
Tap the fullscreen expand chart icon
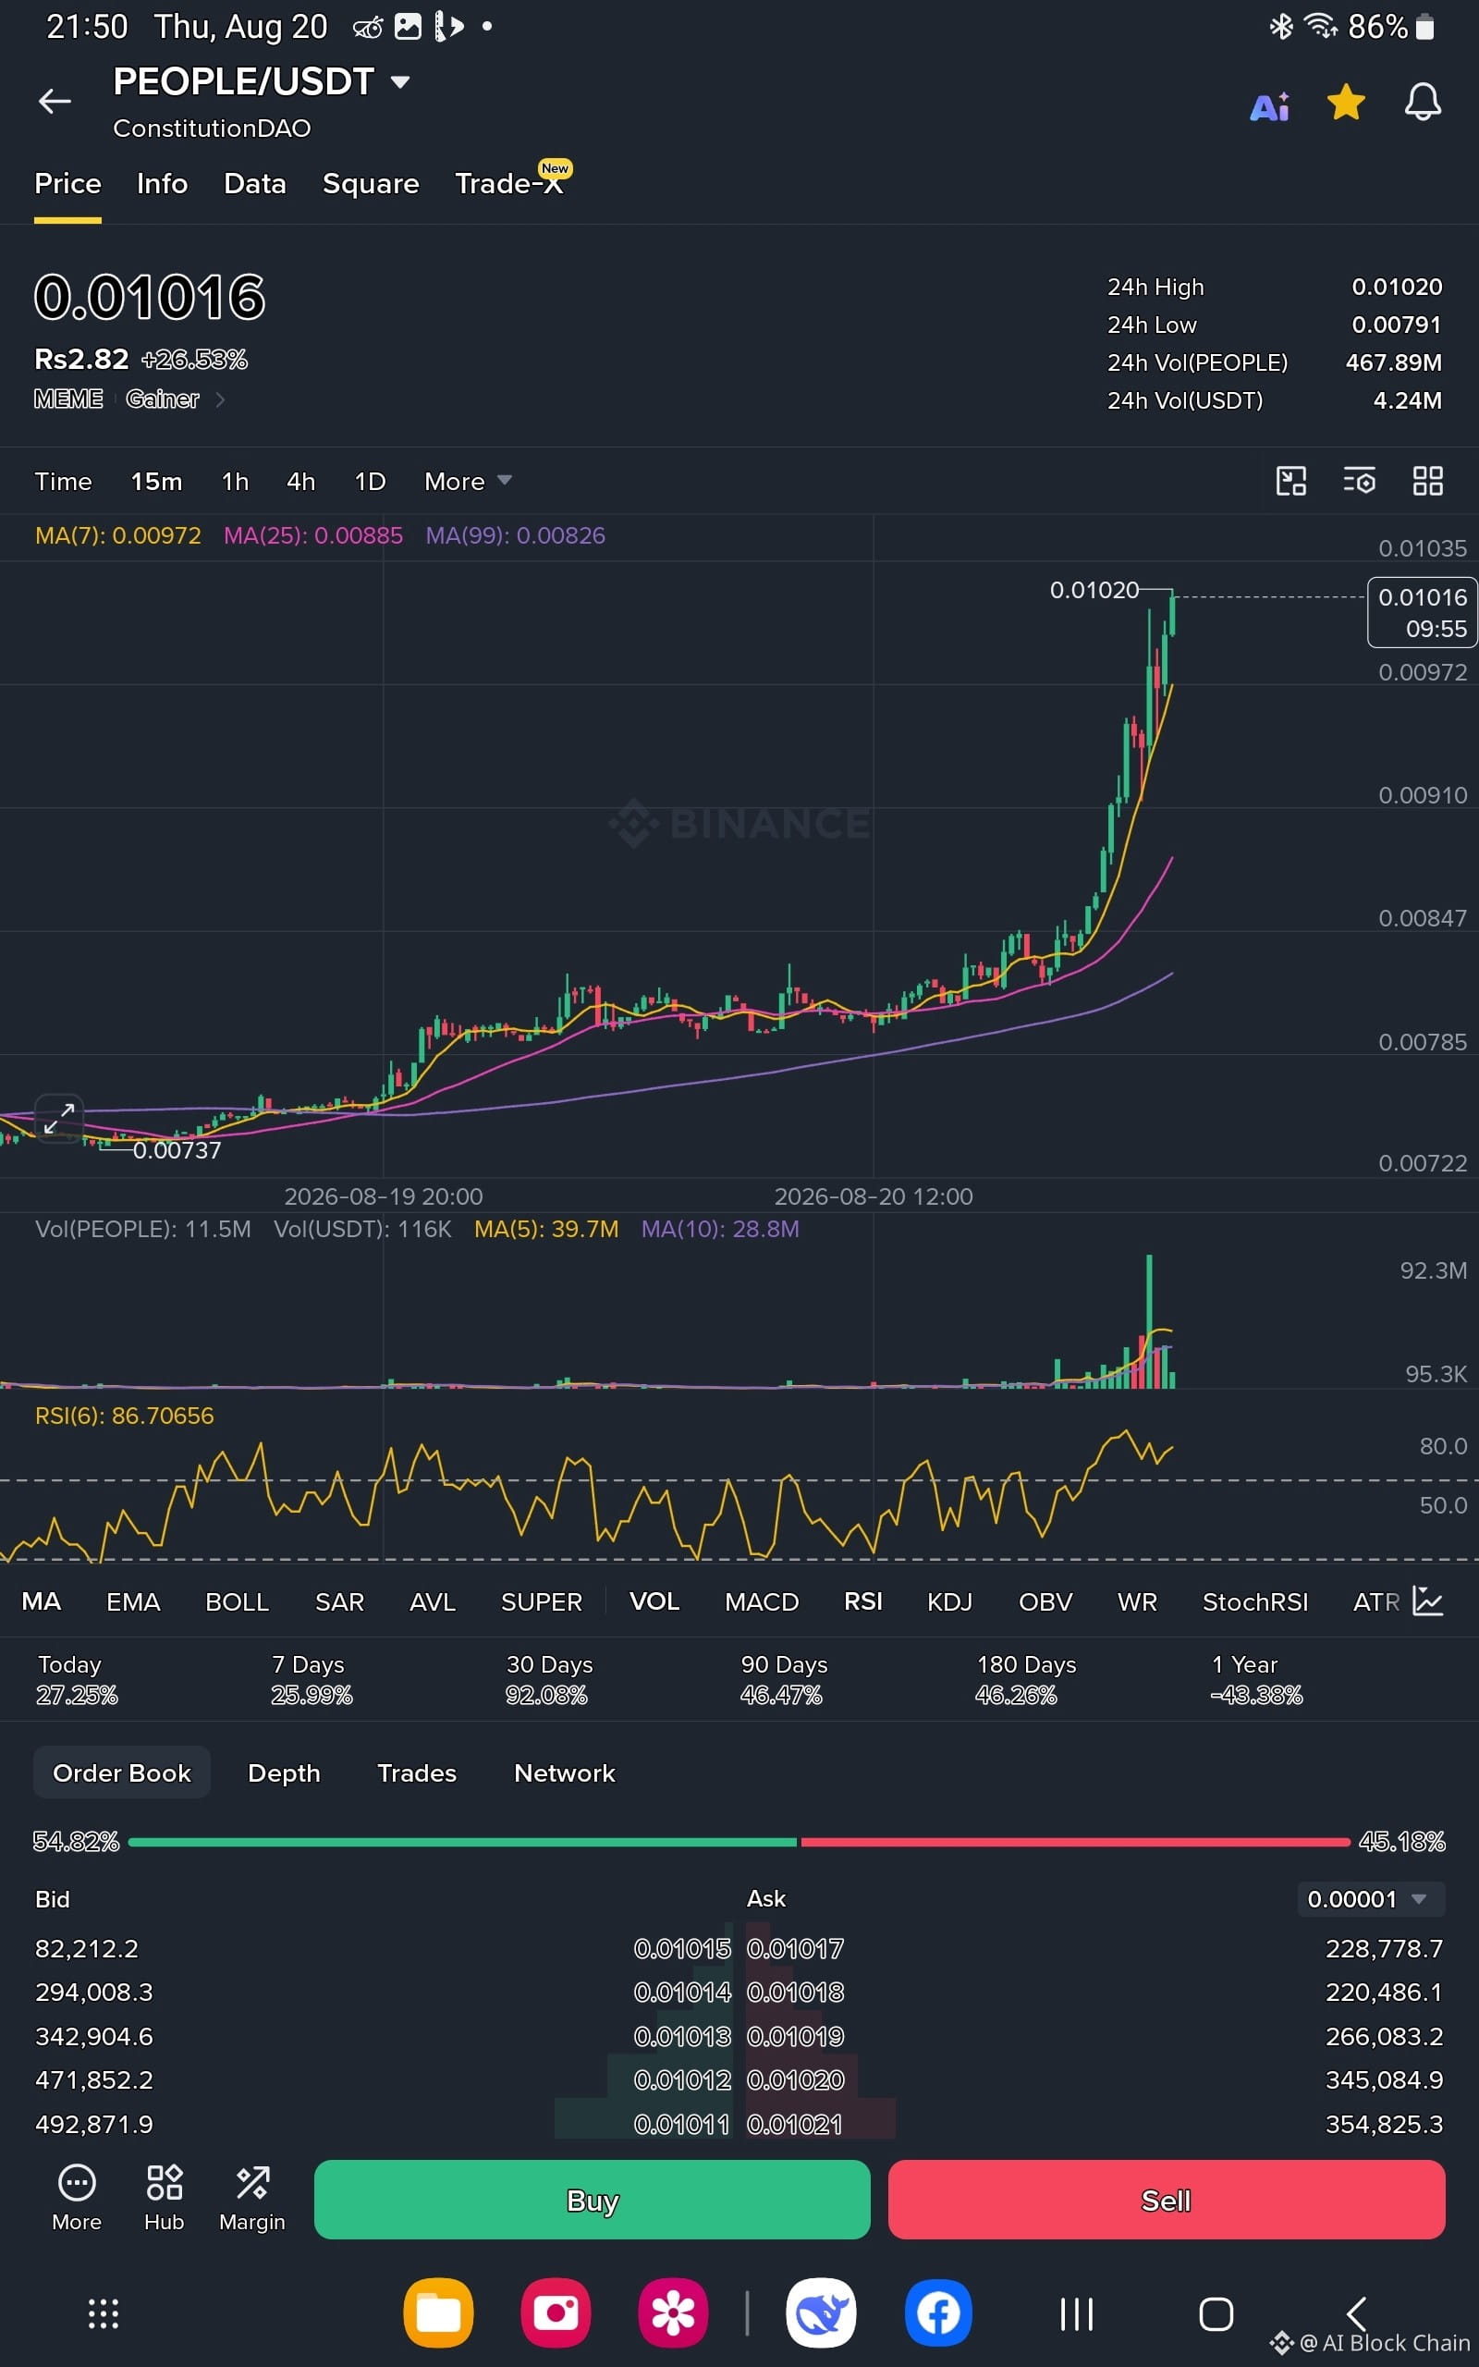pos(58,1118)
